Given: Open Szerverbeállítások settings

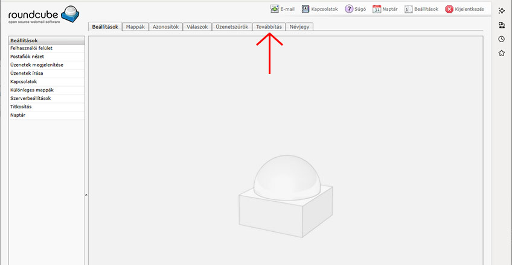Looking at the screenshot, I should [46, 98].
